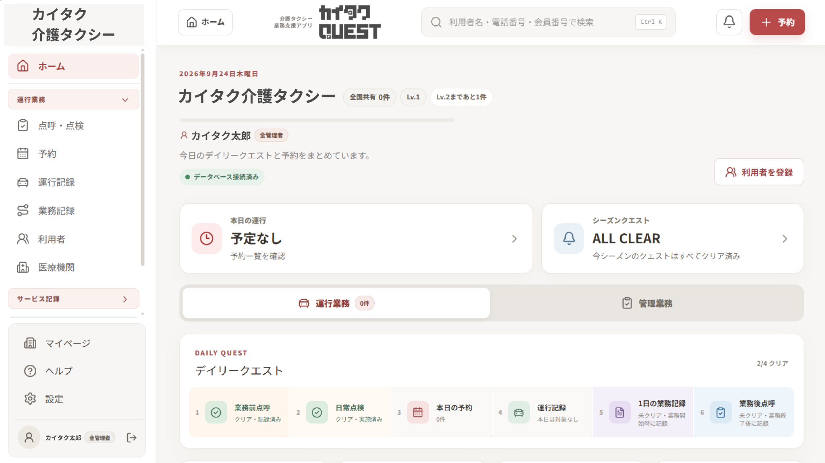This screenshot has height=463, width=825.
Task: Click the sidebar vertical scrollbar
Action: (143, 160)
